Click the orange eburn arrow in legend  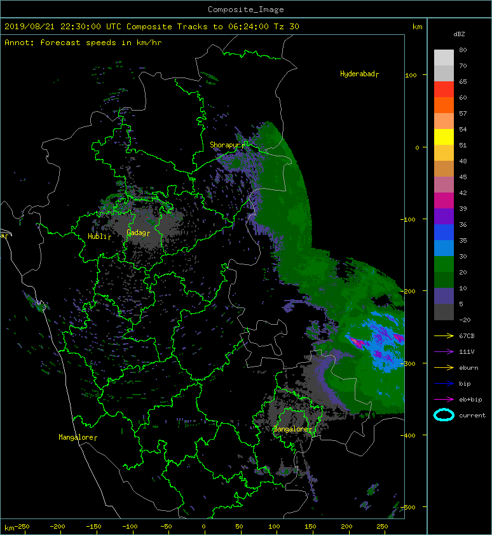click(444, 368)
